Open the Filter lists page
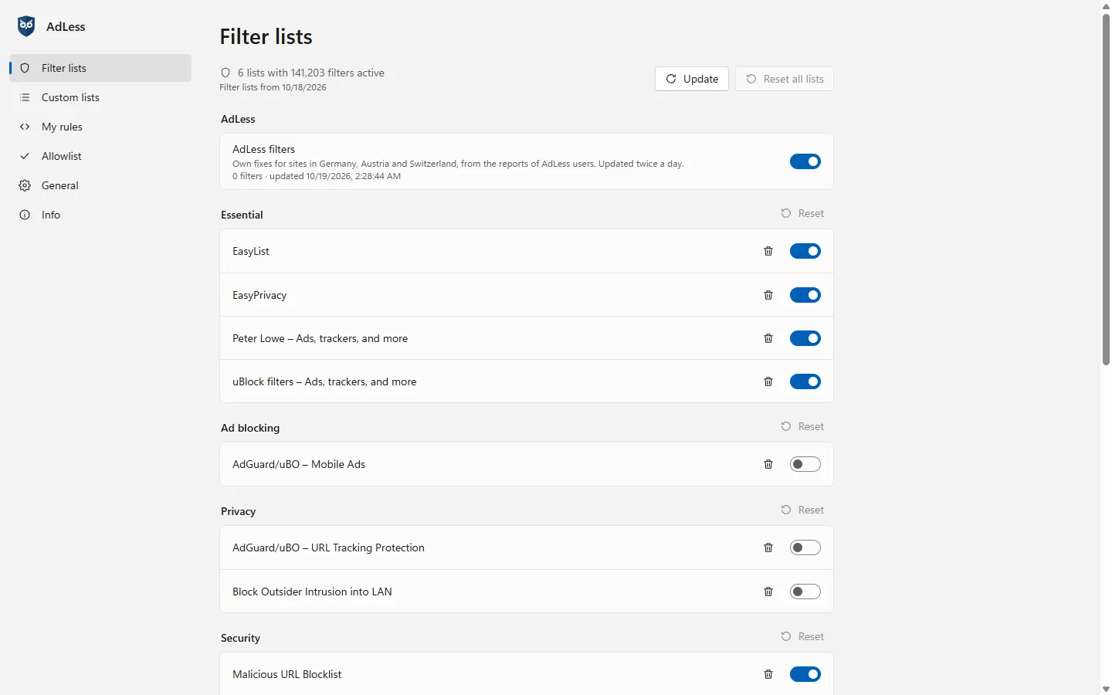This screenshot has height=695, width=1112. click(x=100, y=68)
